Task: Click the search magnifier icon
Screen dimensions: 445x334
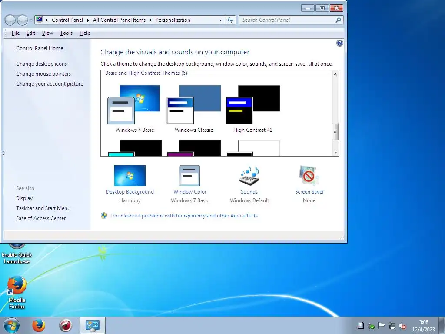Action: (338, 20)
